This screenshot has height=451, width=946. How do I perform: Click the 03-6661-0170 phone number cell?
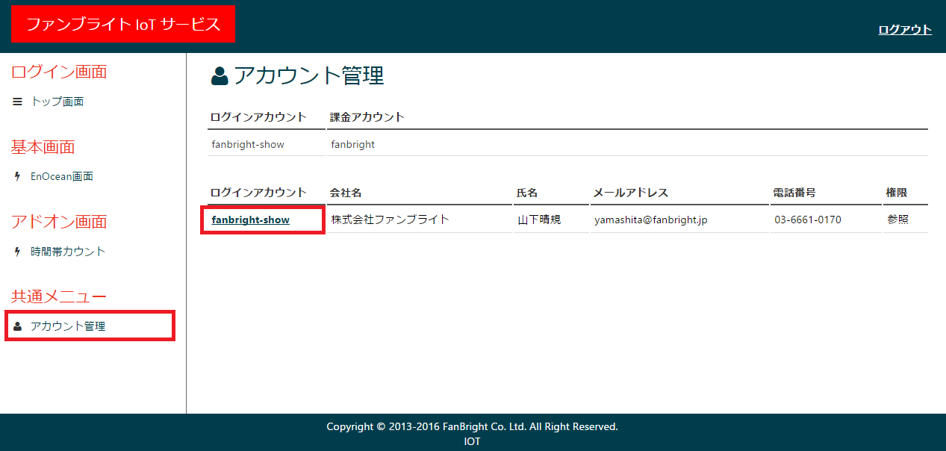(808, 220)
